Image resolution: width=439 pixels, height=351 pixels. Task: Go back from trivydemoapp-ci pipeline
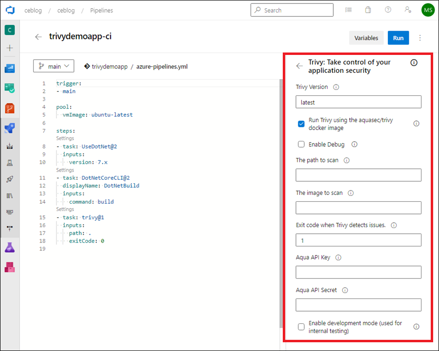coord(38,37)
